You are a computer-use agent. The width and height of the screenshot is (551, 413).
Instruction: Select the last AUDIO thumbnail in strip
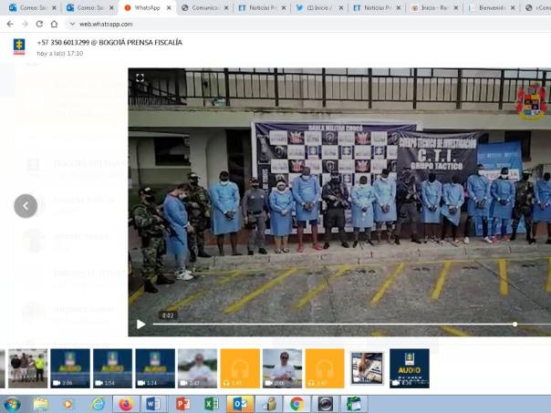point(410,368)
